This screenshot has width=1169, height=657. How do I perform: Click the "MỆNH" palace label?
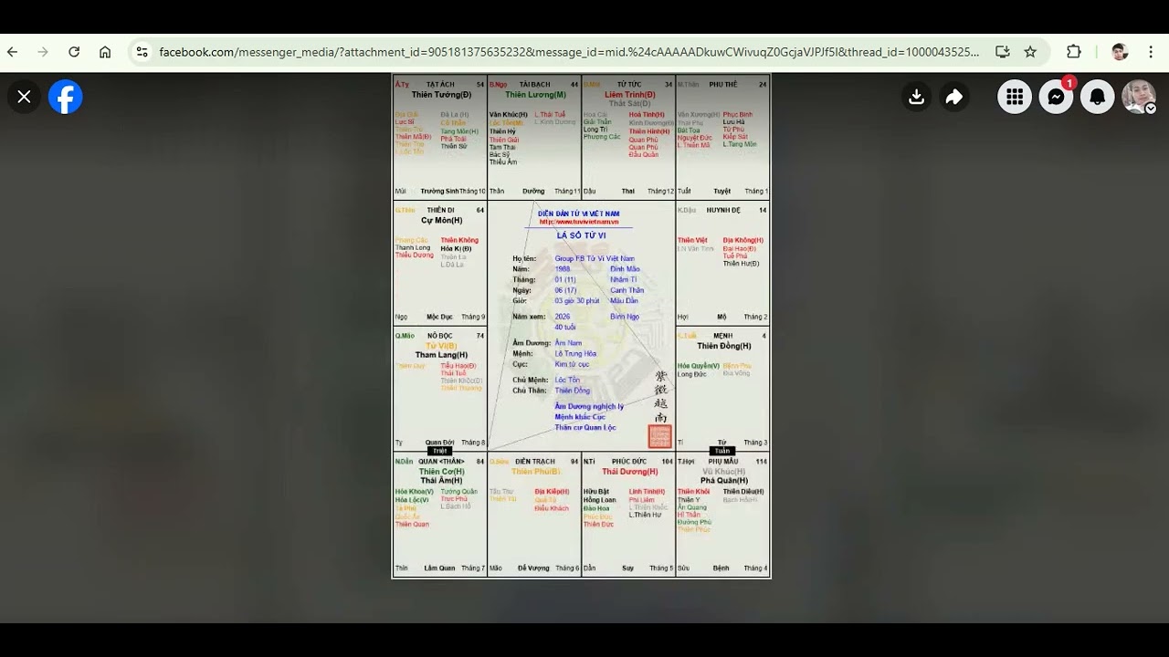tap(722, 336)
